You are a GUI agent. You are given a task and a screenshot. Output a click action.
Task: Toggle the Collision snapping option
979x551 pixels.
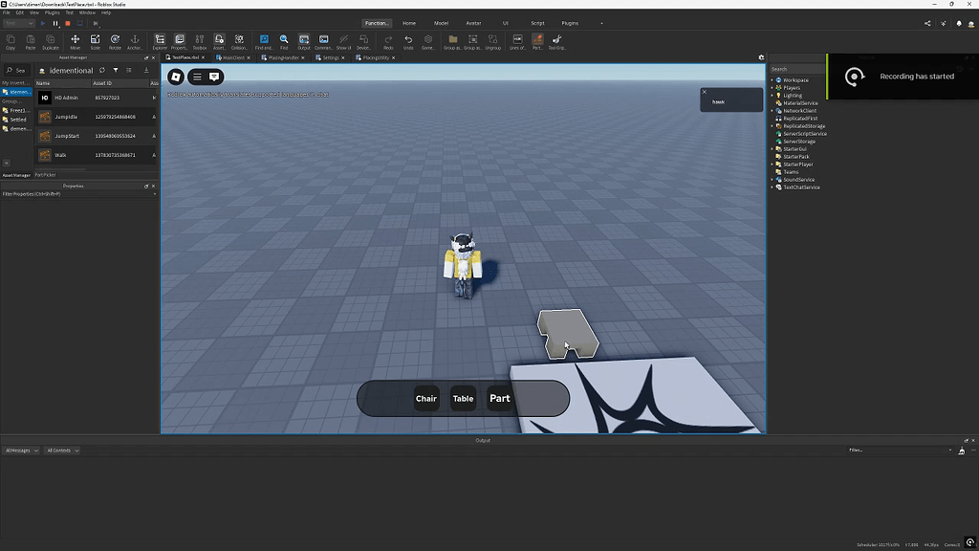tap(239, 40)
